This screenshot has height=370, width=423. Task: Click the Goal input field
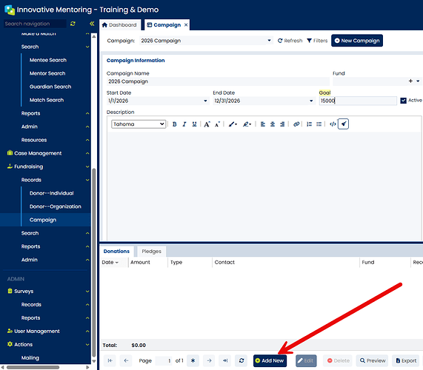point(358,101)
